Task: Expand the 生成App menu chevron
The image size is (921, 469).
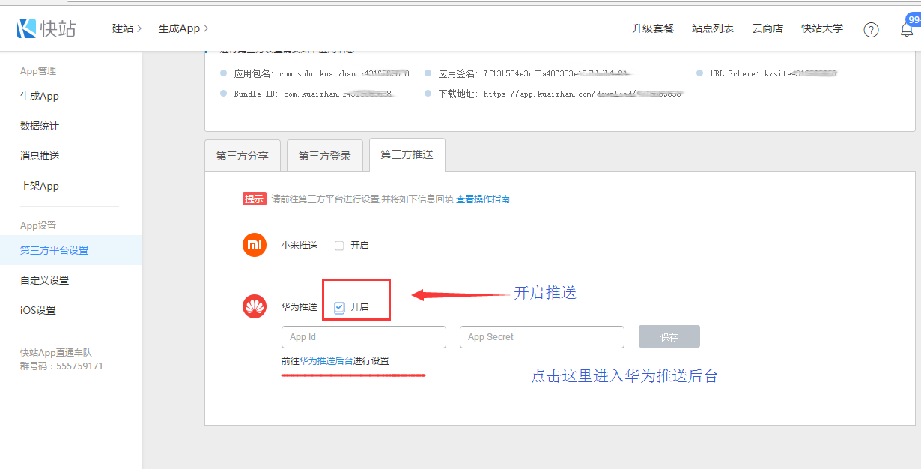Action: (206, 28)
